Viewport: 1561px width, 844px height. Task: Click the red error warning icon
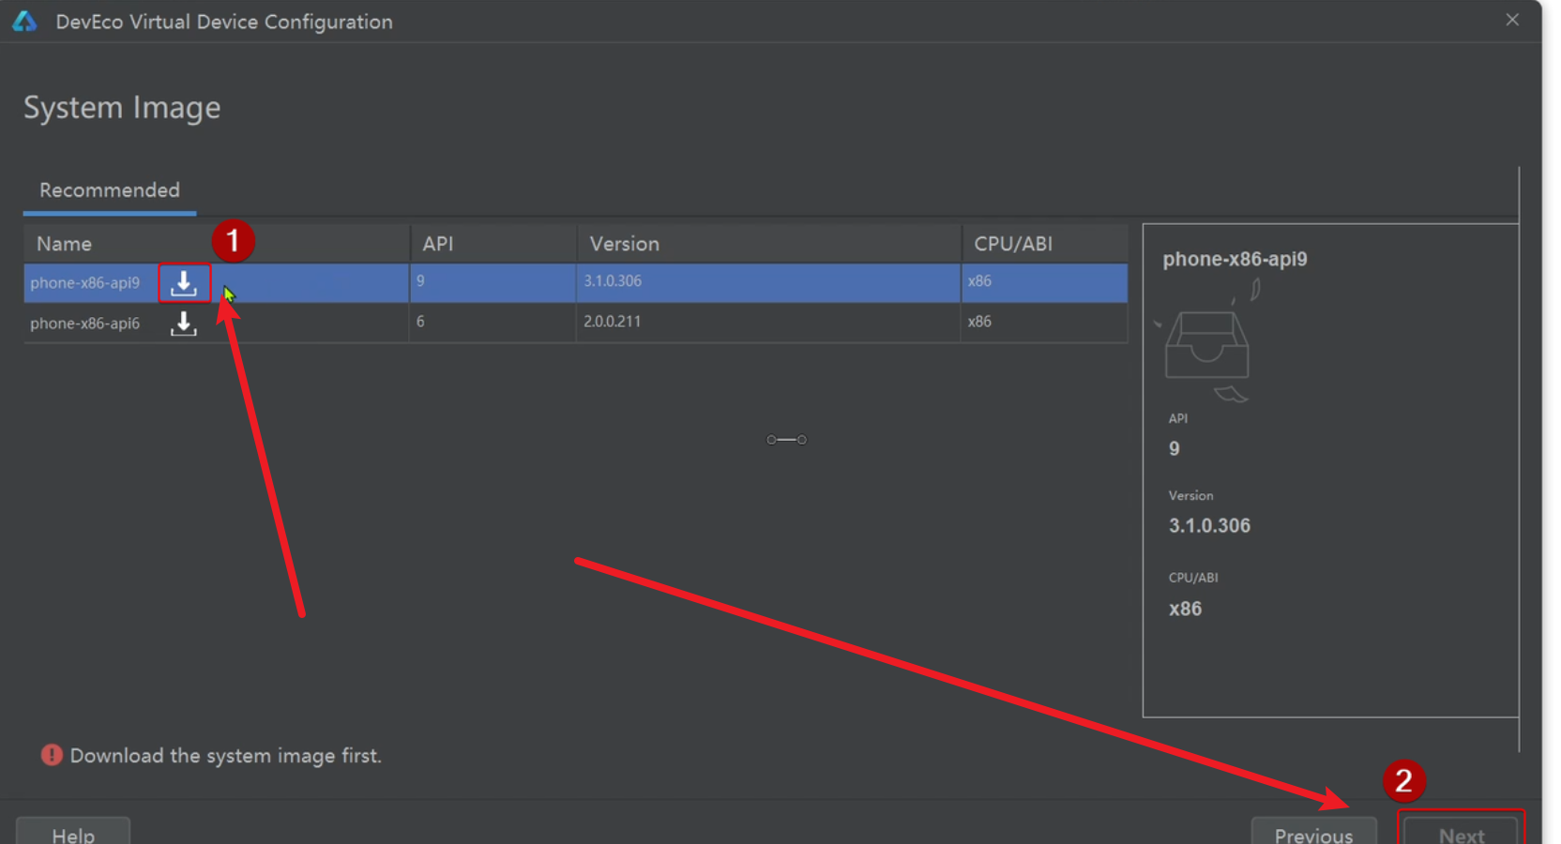click(52, 755)
